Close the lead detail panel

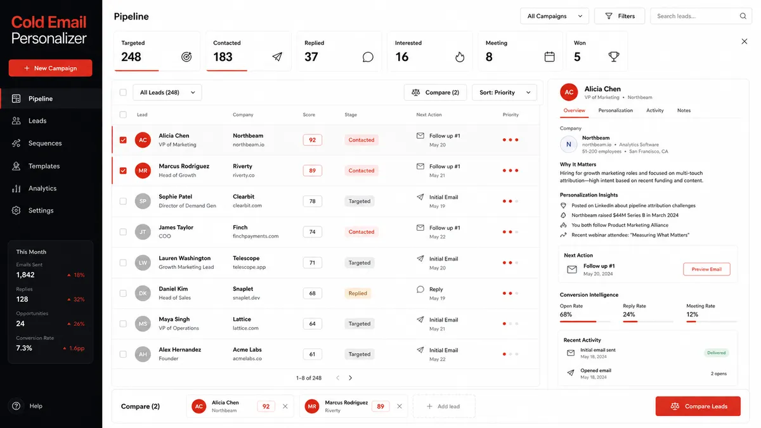pyautogui.click(x=745, y=41)
